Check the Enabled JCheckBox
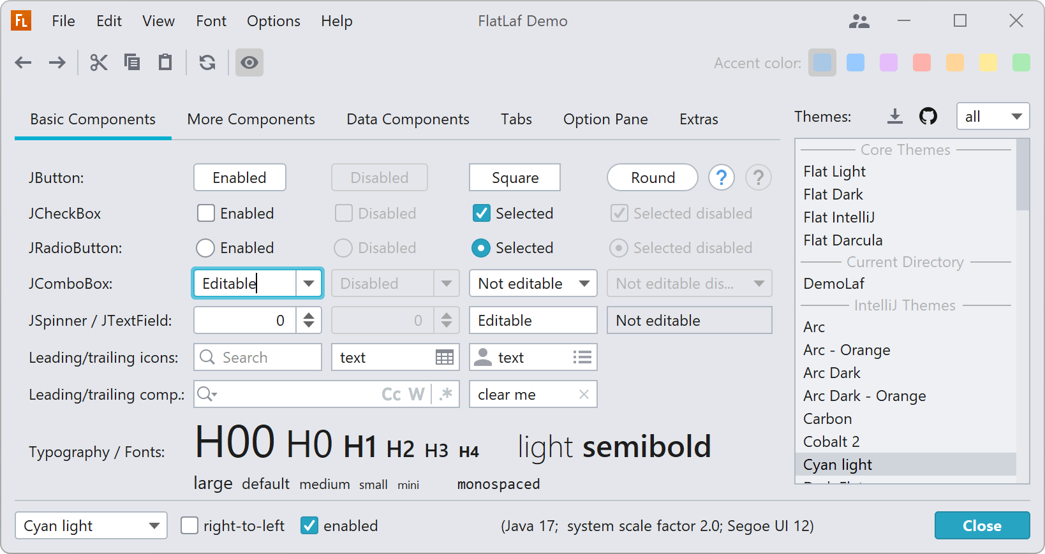Screen dimensions: 1045x554 pyautogui.click(x=206, y=214)
